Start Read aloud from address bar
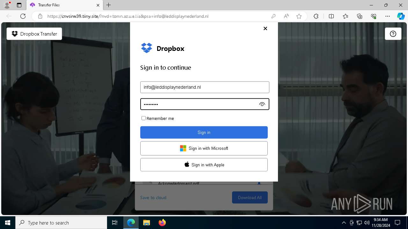Screen dimensions: 408x229 pos(286,16)
